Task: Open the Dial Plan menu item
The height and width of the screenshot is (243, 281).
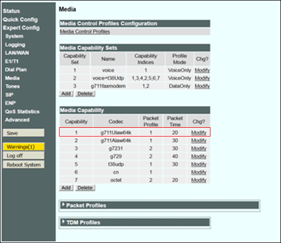Action: [x=16, y=70]
